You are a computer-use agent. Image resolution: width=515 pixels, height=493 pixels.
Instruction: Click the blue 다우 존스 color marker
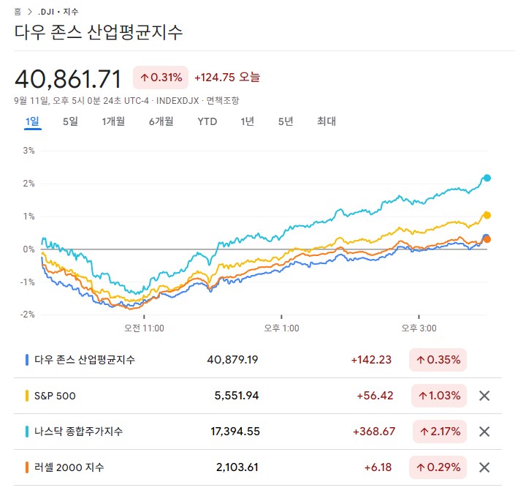click(27, 360)
